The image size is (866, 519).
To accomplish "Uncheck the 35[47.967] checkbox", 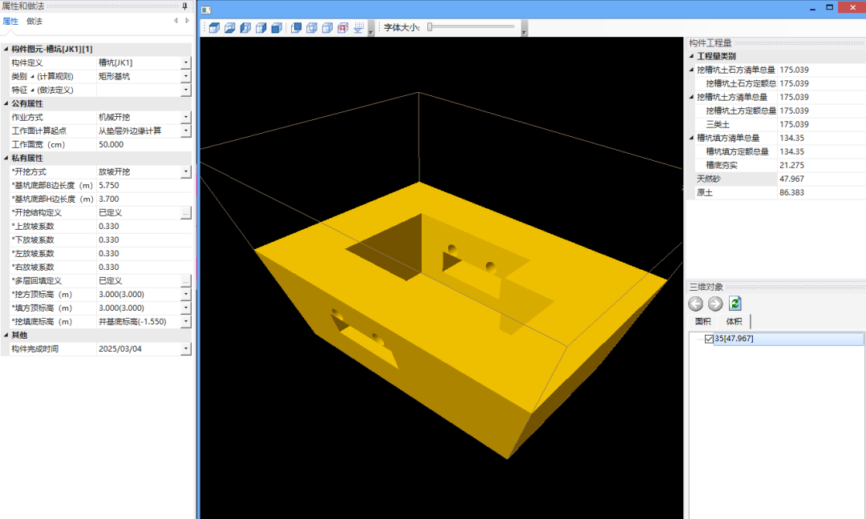I will coord(709,339).
